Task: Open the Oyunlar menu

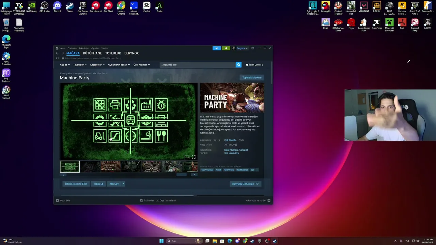Action: pos(95,48)
